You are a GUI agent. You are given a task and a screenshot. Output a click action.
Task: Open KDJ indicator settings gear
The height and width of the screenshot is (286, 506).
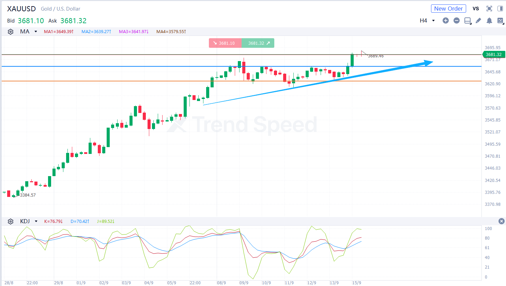click(11, 221)
